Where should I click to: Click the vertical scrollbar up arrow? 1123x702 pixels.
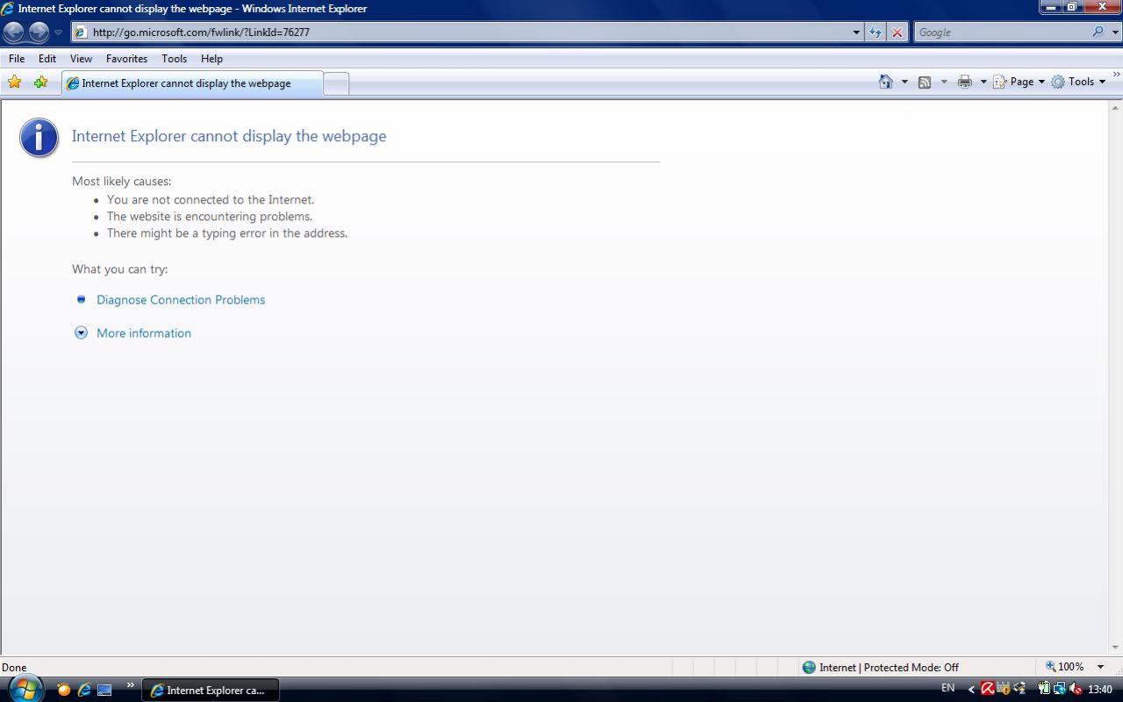pos(1116,108)
